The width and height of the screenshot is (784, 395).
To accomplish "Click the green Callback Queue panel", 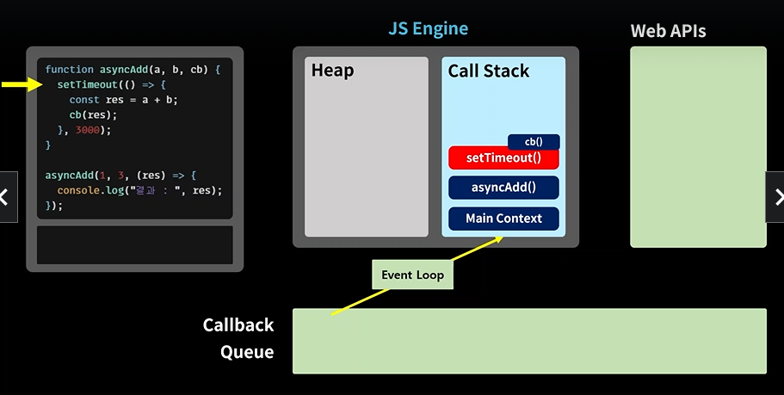I will (529, 341).
